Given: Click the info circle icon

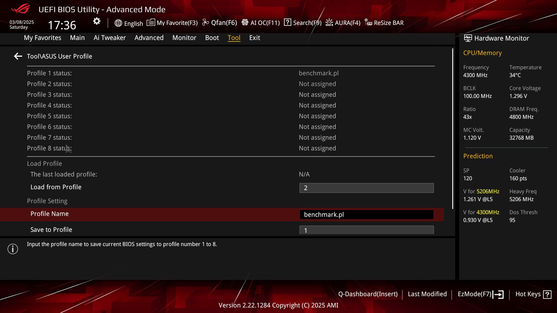Looking at the screenshot, I should point(13,249).
